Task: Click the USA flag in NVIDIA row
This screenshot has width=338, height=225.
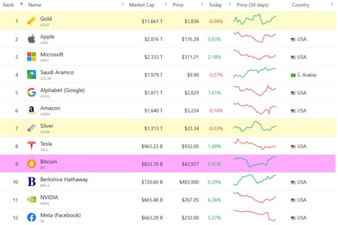Action: 293,201
